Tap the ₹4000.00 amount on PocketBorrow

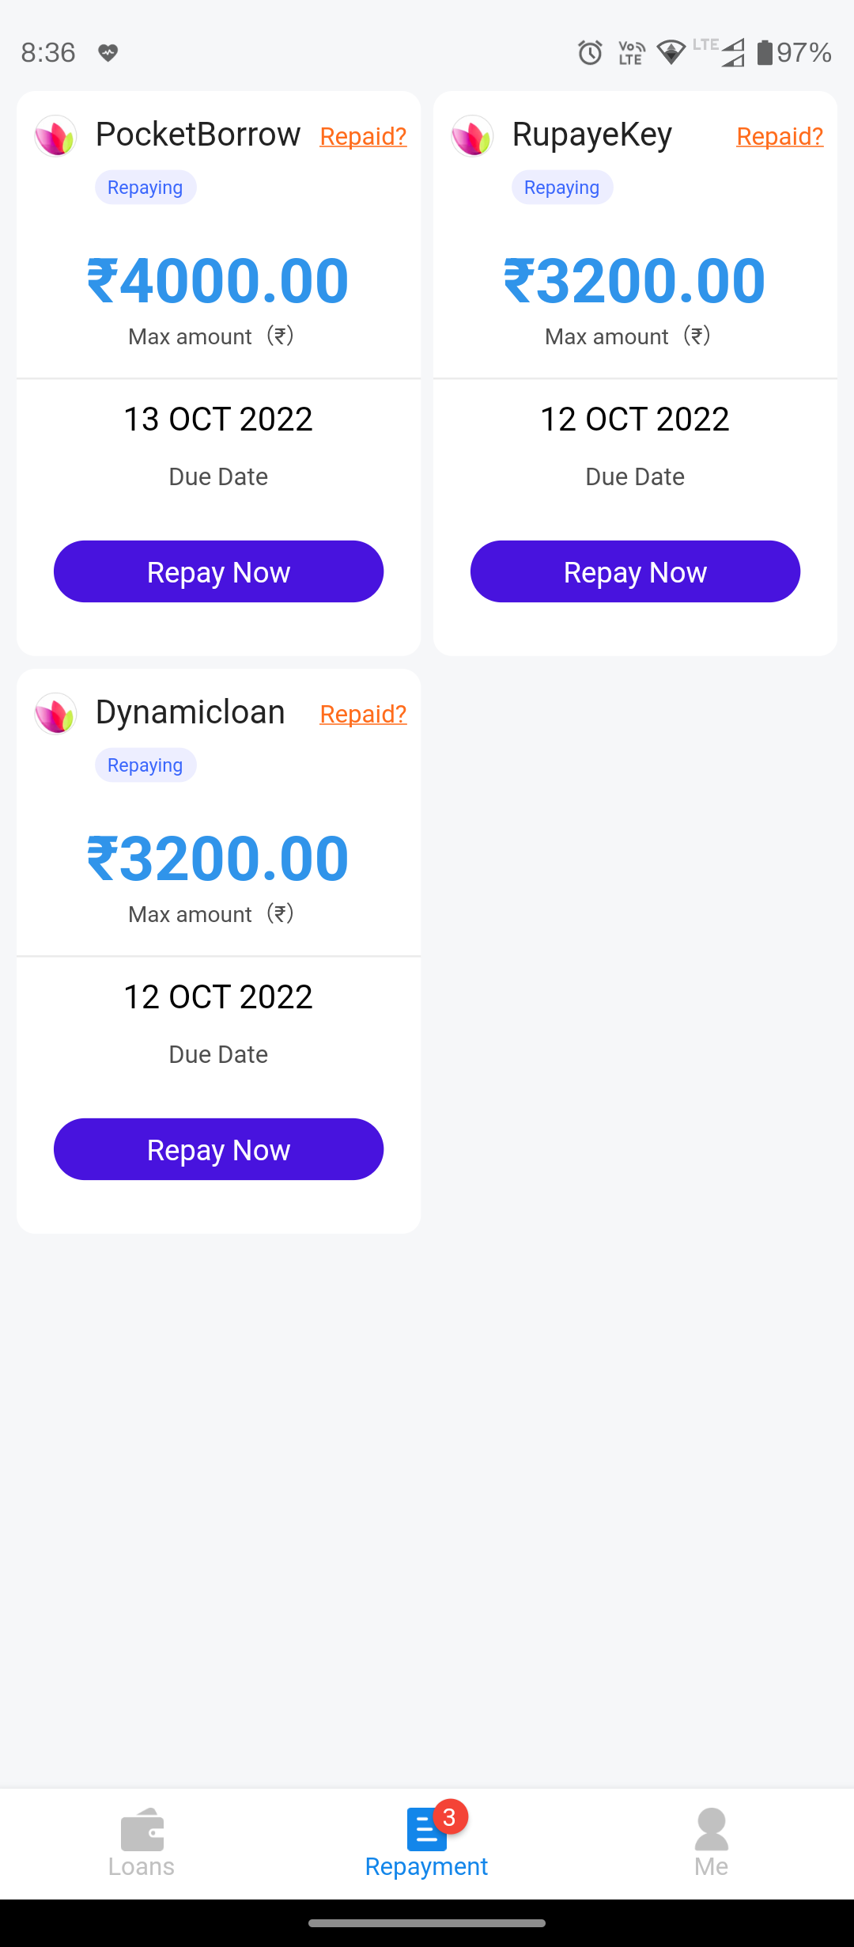[x=218, y=281]
